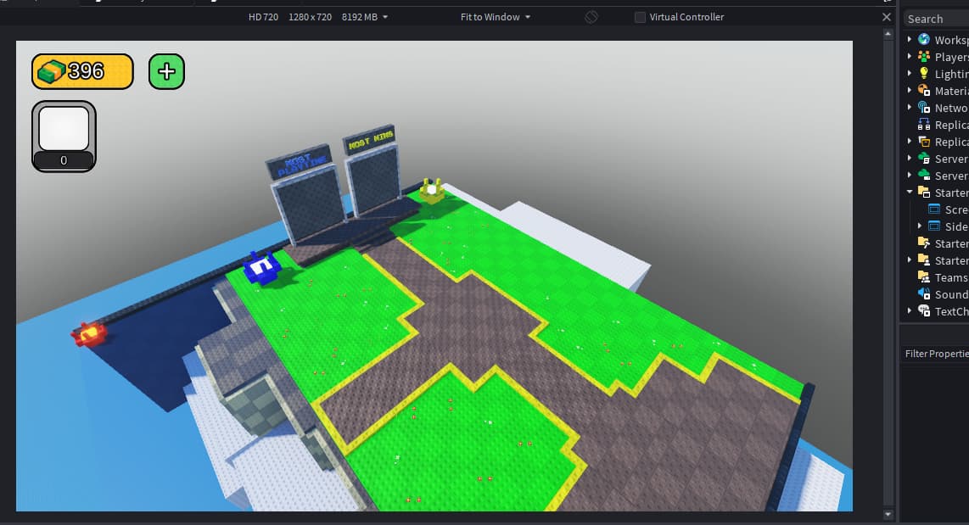The height and width of the screenshot is (525, 969).
Task: Click the cash icon beside 396
Action: tap(51, 71)
